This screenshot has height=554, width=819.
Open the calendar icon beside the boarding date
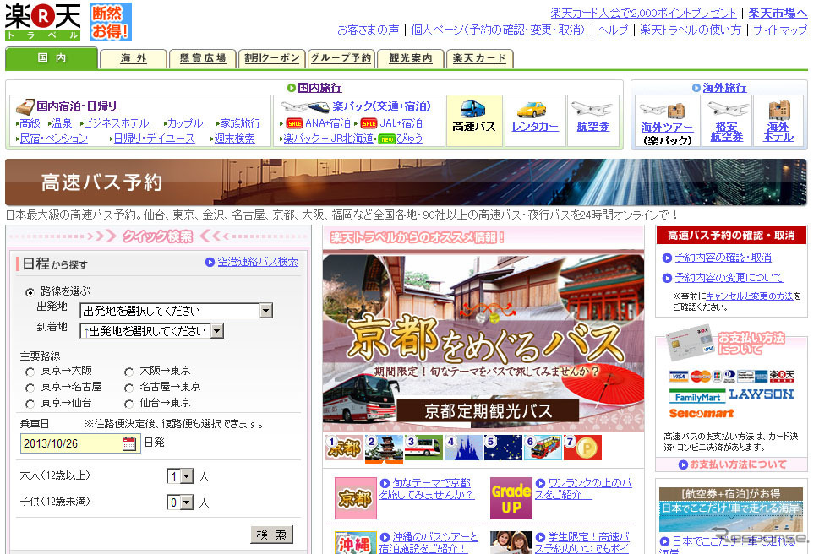pyautogui.click(x=129, y=443)
